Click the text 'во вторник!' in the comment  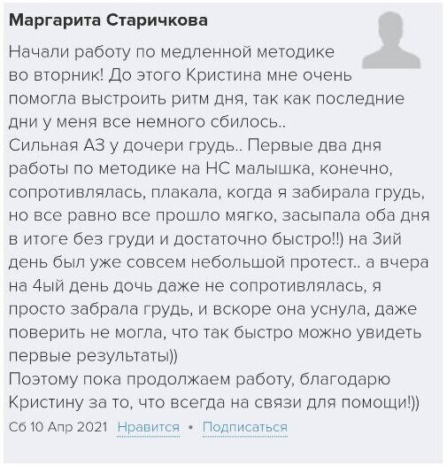pyautogui.click(x=57, y=75)
